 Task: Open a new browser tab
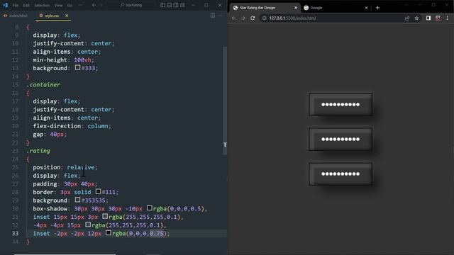pyautogui.click(x=377, y=8)
